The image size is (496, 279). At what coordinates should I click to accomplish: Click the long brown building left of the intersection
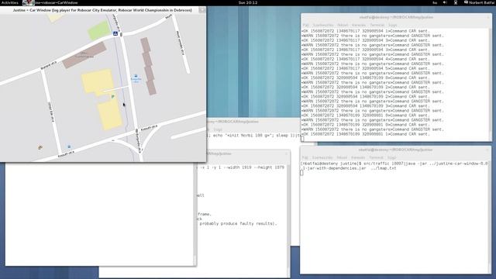[x=84, y=55]
